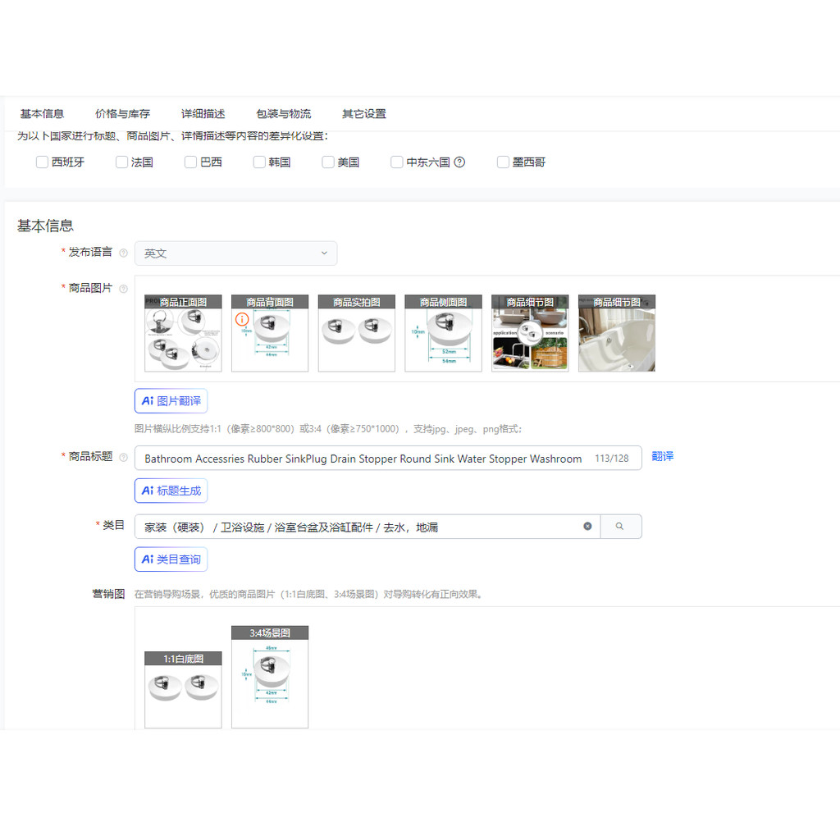Open the 发布语言 dropdown showing 英文

tap(235, 253)
